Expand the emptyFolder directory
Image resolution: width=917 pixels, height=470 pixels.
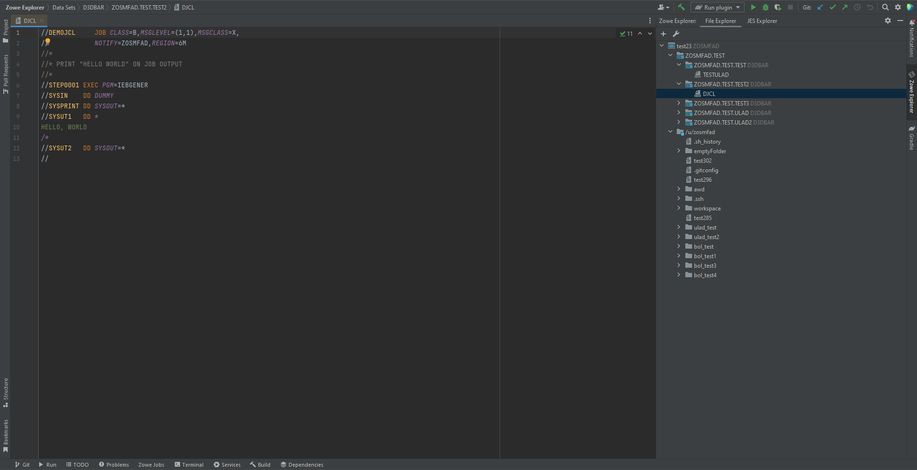(679, 151)
